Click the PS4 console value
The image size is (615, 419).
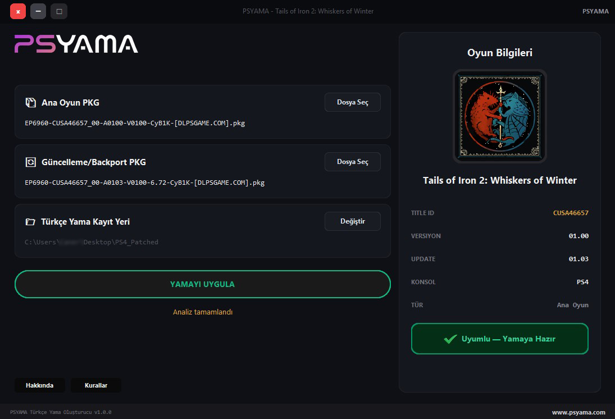[582, 282]
